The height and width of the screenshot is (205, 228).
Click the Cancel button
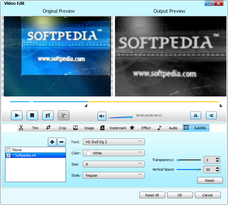[208, 195]
